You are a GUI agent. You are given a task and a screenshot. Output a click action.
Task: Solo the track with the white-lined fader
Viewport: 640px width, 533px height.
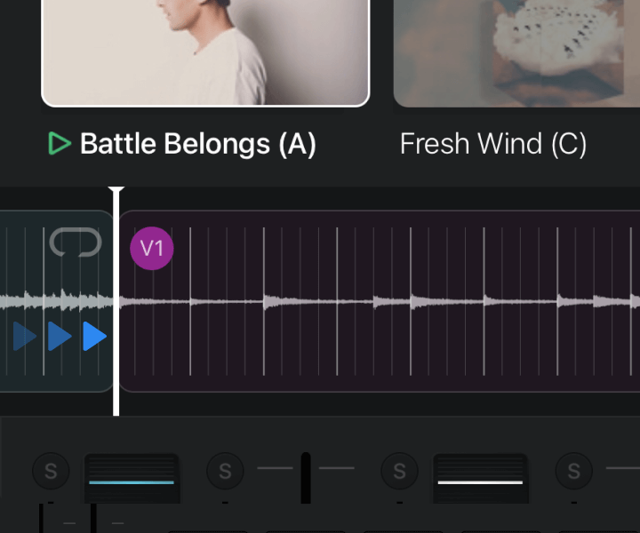(x=399, y=471)
